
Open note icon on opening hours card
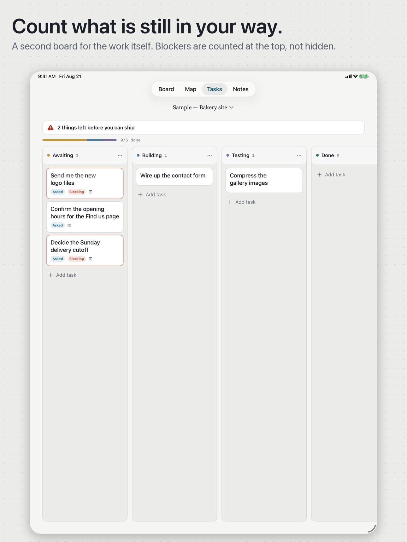(69, 225)
